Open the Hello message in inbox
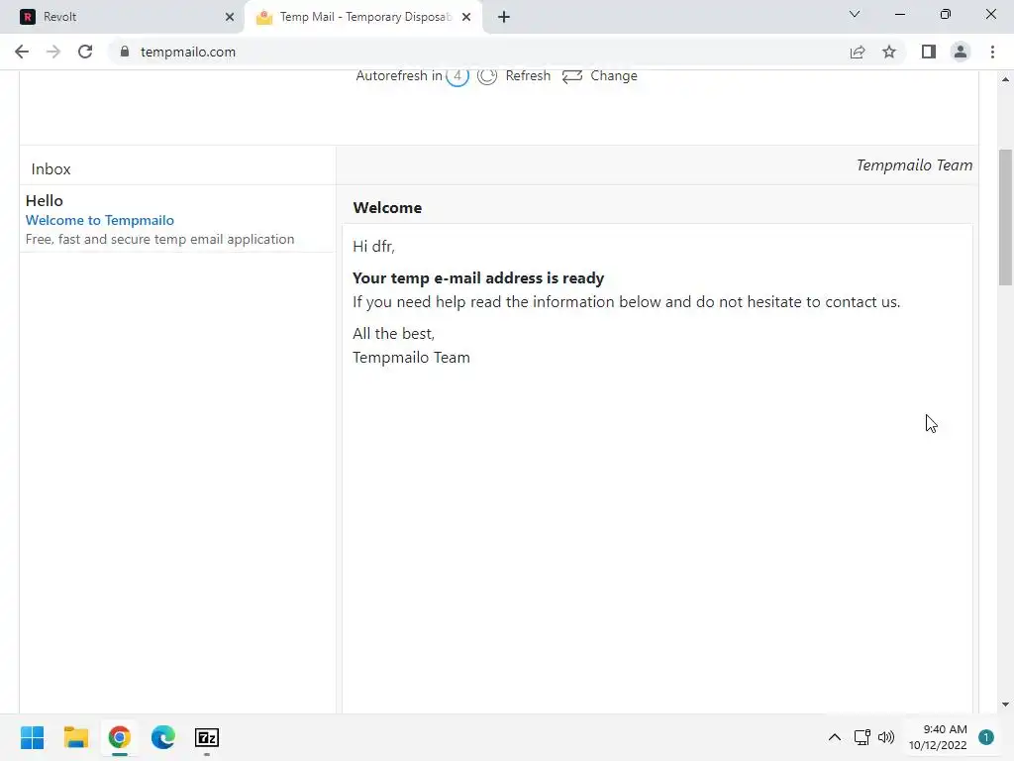The width and height of the screenshot is (1014, 761). tap(178, 219)
